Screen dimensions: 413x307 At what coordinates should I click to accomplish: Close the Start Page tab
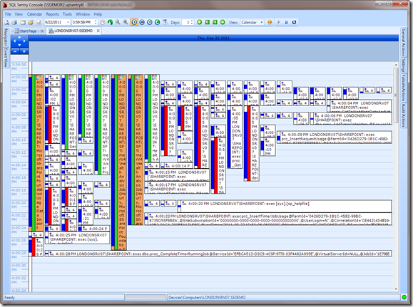42,31
